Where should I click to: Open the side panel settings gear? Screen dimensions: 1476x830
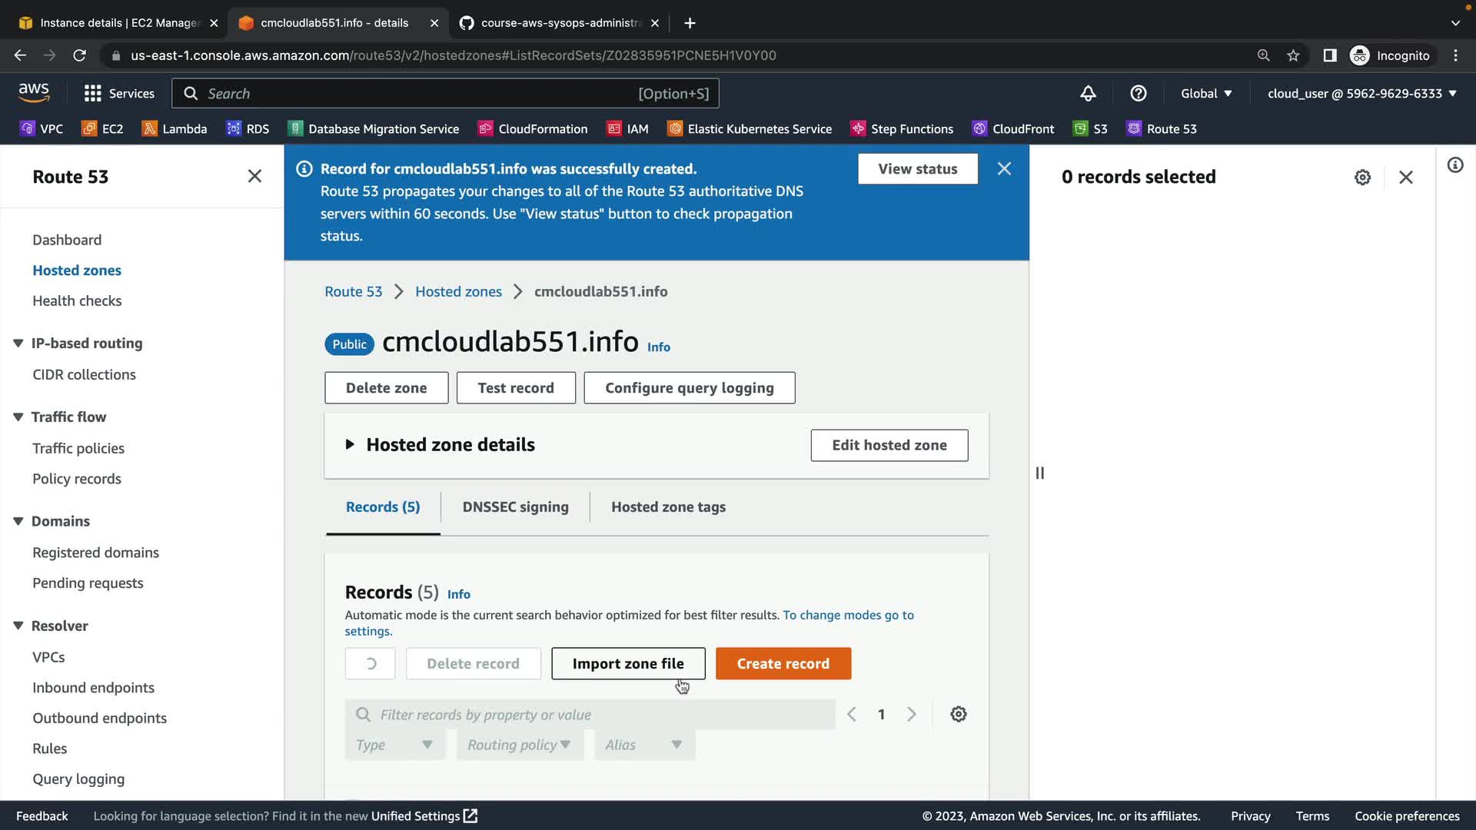1362,178
